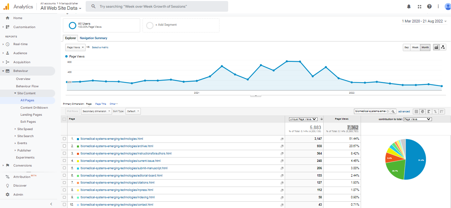Click the magnifier button beside table filter
The width and height of the screenshot is (451, 208).
pos(393,111)
